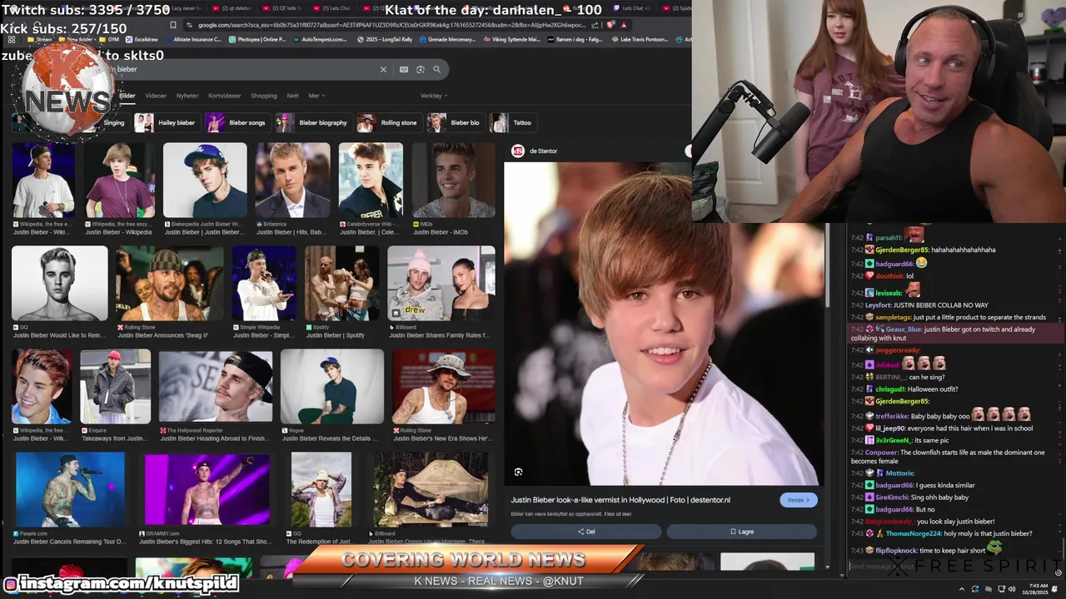Select the Bilder images tab

pos(127,96)
